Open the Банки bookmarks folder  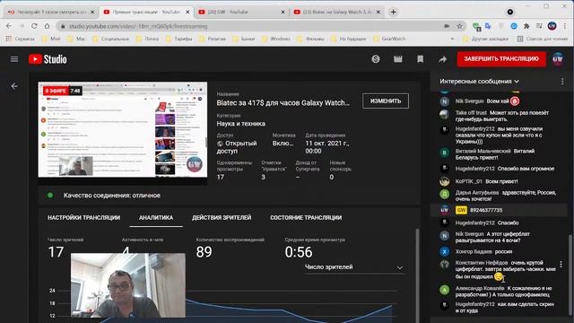pos(244,39)
